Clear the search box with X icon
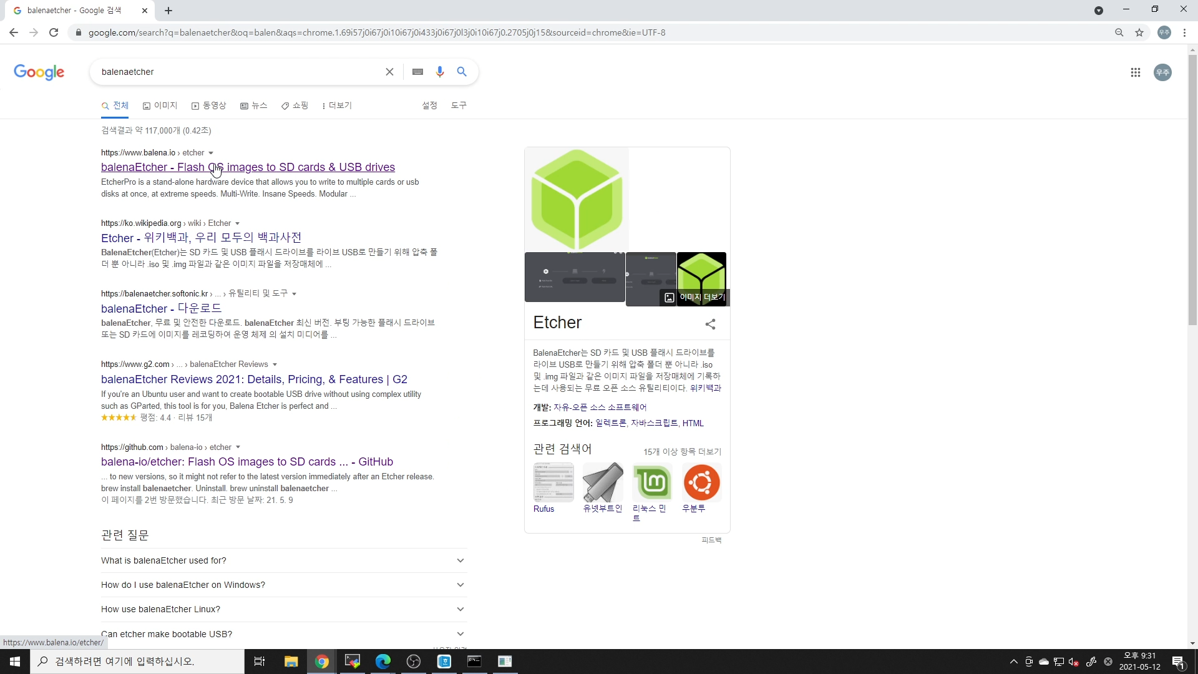 389,72
